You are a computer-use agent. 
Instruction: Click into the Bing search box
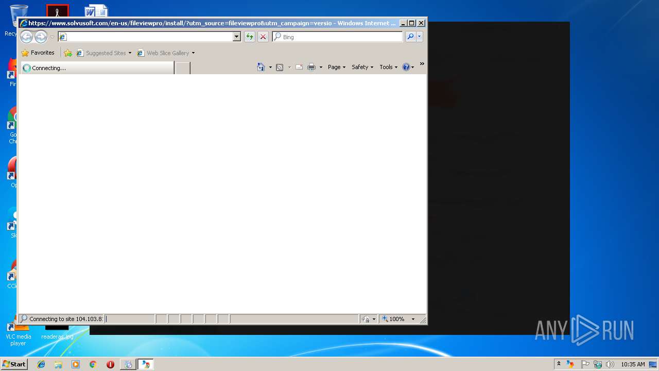[338, 37]
